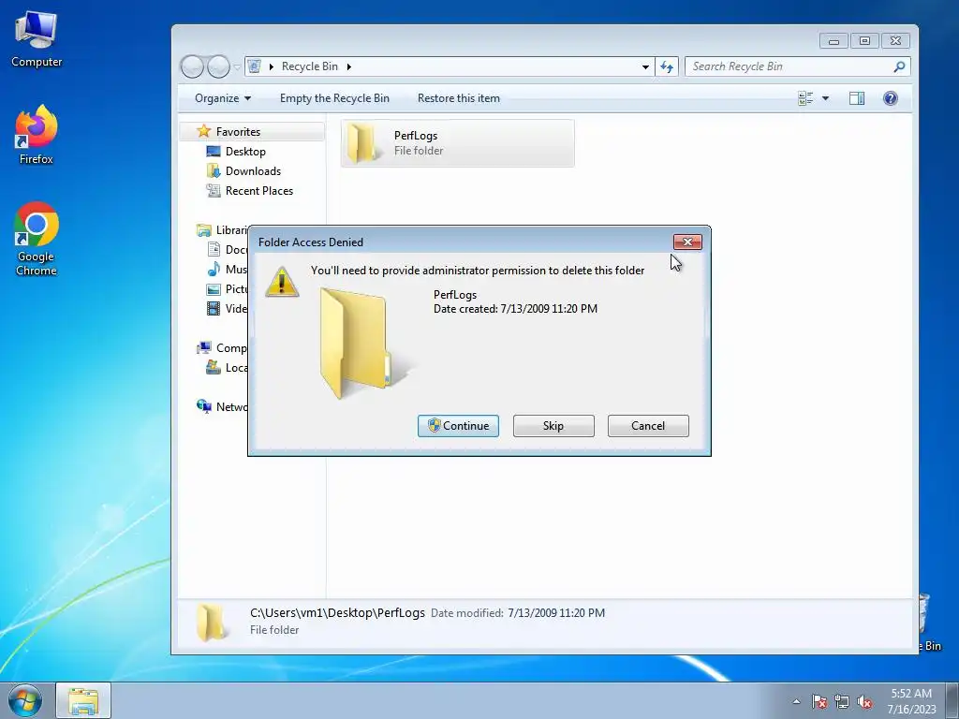Open Desktop in the navigation pane
The width and height of the screenshot is (959, 719).
coord(245,151)
